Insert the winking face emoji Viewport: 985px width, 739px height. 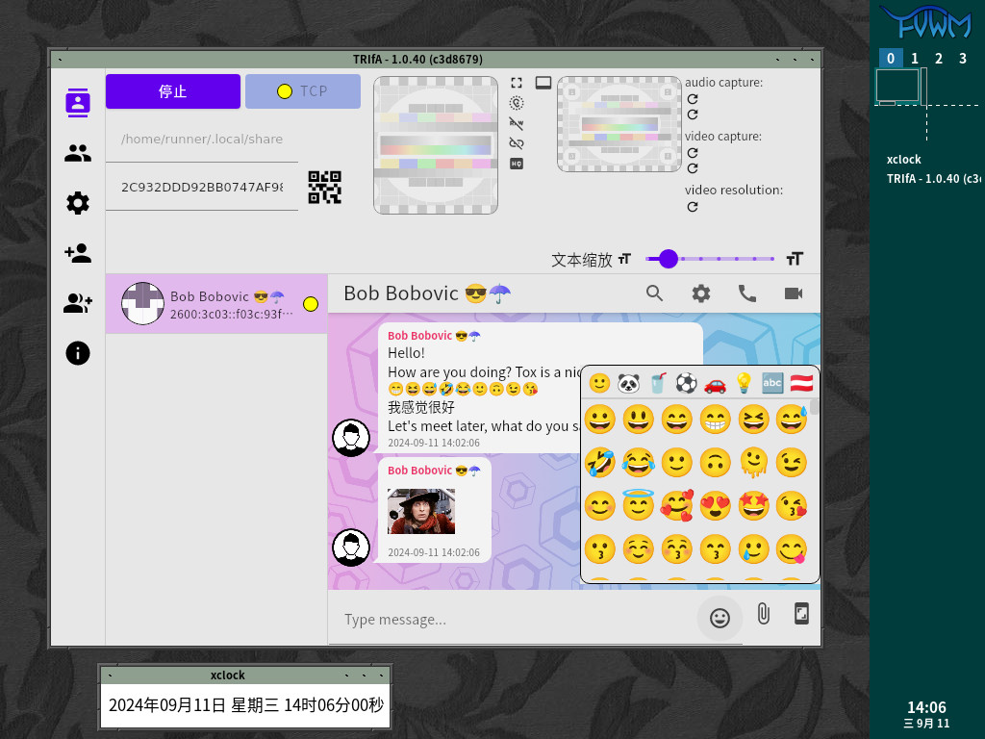point(792,463)
